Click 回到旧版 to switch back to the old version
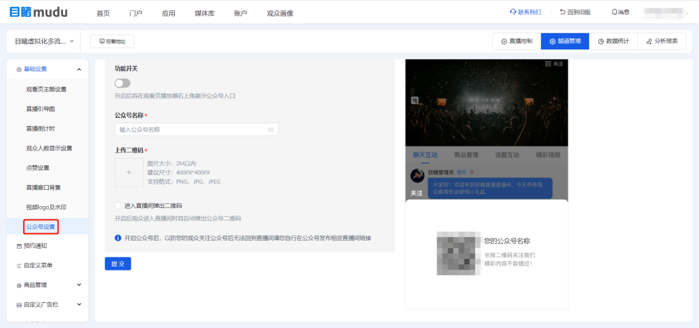 576,12
